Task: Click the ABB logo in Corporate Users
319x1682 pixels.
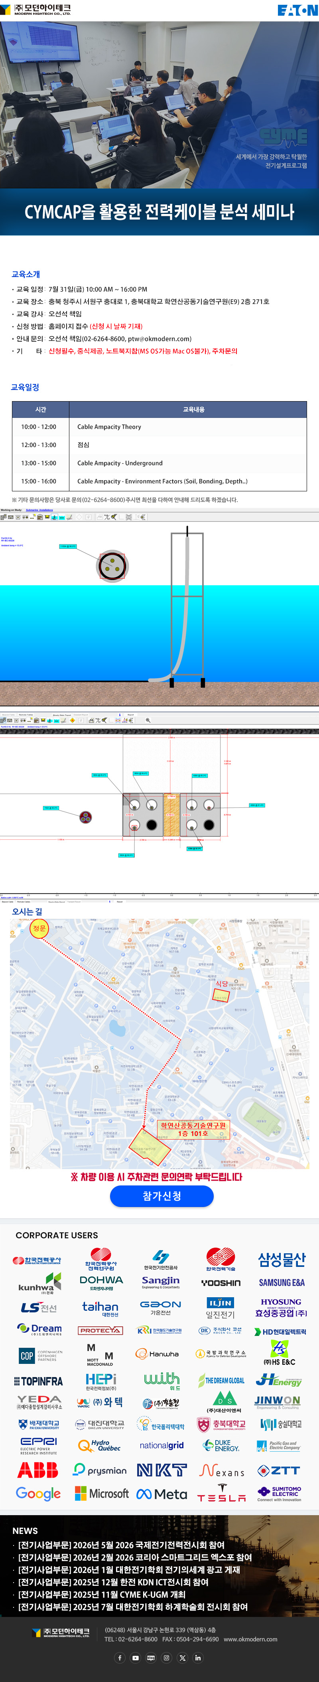Action: click(38, 1469)
